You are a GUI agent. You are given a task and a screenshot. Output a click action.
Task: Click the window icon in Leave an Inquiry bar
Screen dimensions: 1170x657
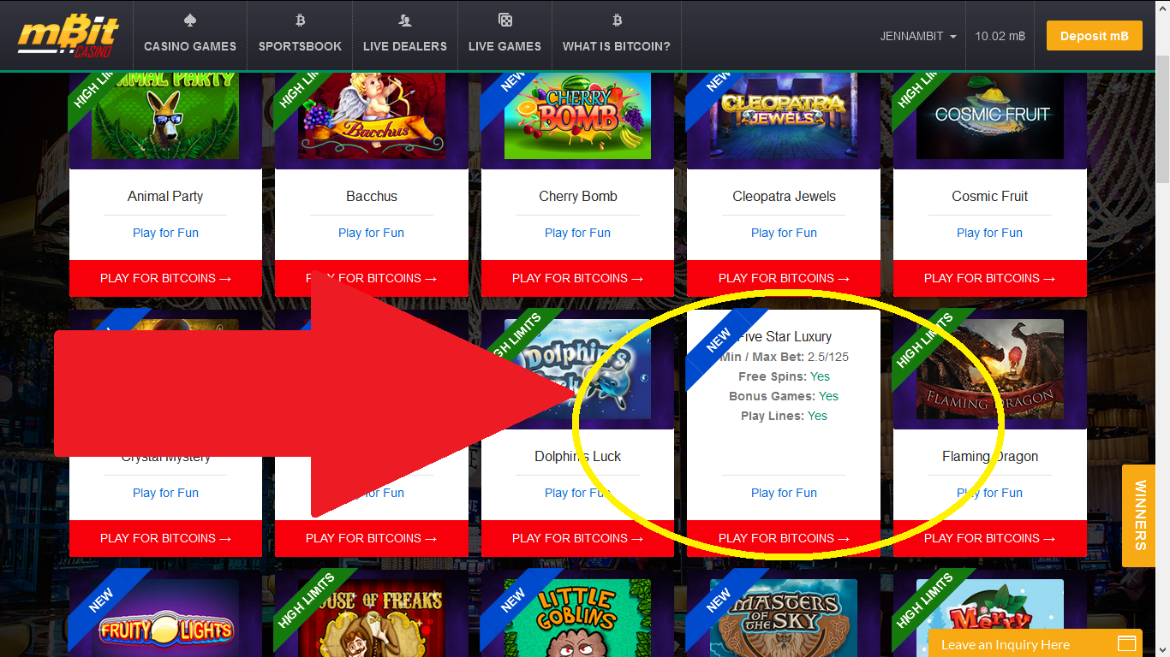click(x=1127, y=643)
